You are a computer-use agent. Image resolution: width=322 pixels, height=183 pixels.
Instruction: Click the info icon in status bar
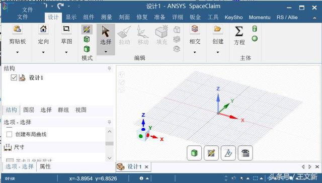click(x=141, y=178)
